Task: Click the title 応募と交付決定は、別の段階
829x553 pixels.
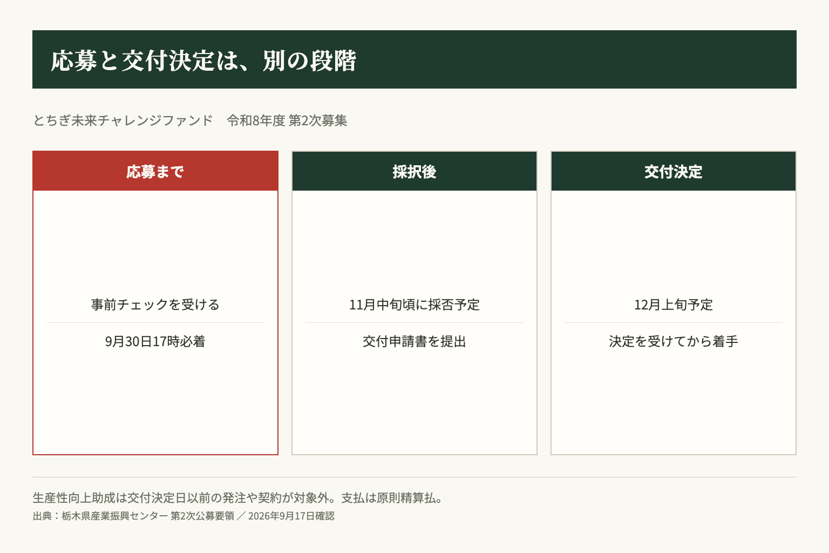Action: click(x=203, y=60)
